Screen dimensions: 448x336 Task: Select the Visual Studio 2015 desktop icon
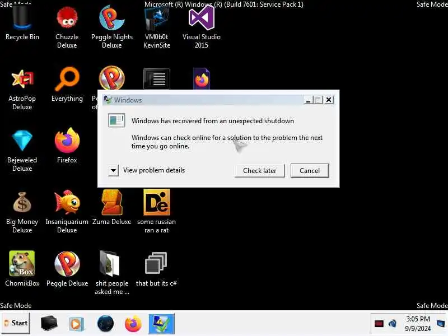point(202,27)
